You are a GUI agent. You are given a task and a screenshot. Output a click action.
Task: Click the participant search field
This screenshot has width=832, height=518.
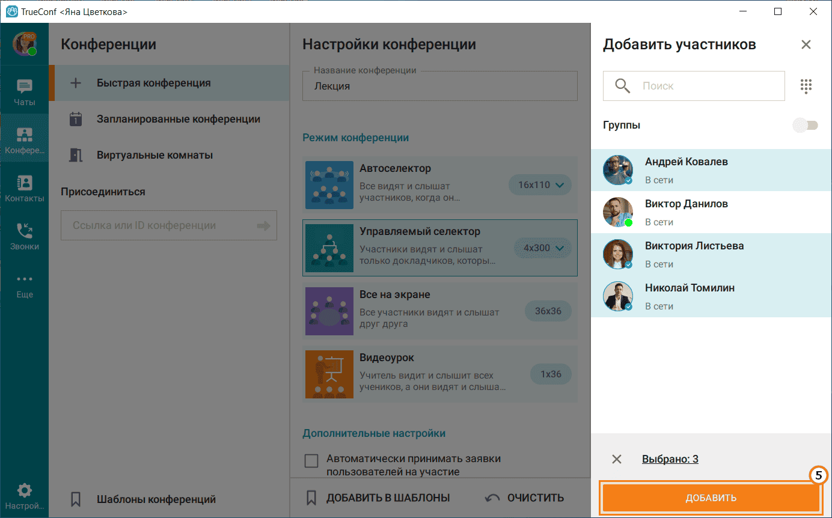coord(694,86)
